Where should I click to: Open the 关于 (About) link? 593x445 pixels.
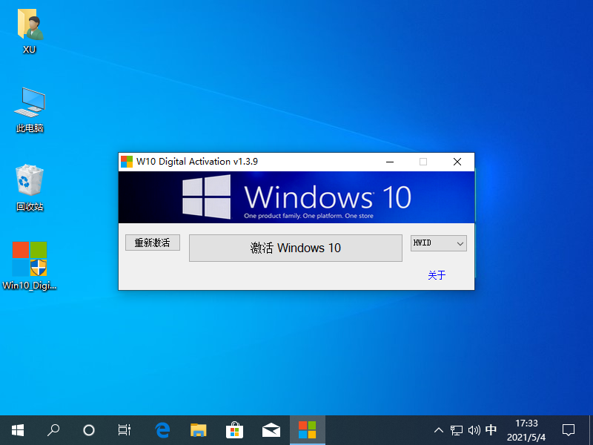pyautogui.click(x=437, y=274)
